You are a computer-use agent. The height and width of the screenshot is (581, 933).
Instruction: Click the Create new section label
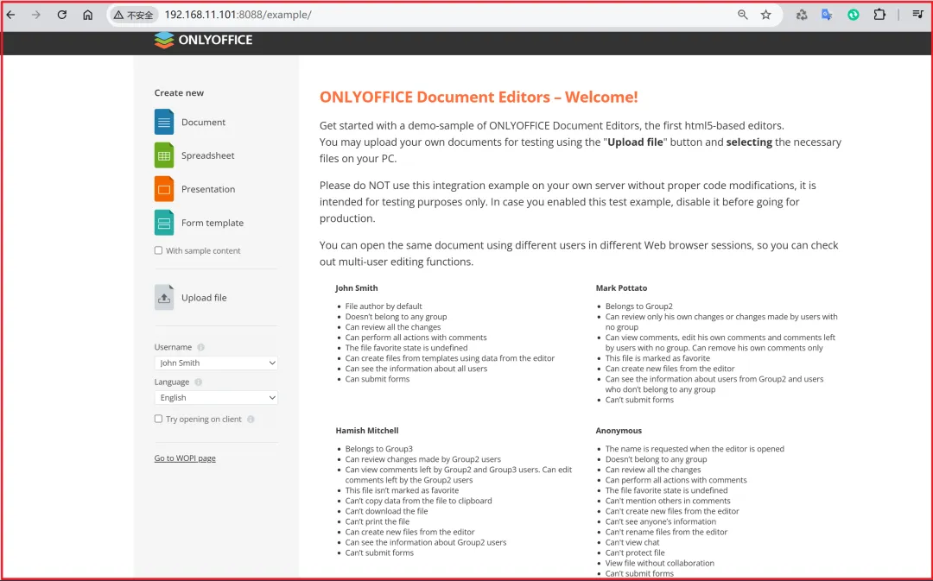pos(179,92)
